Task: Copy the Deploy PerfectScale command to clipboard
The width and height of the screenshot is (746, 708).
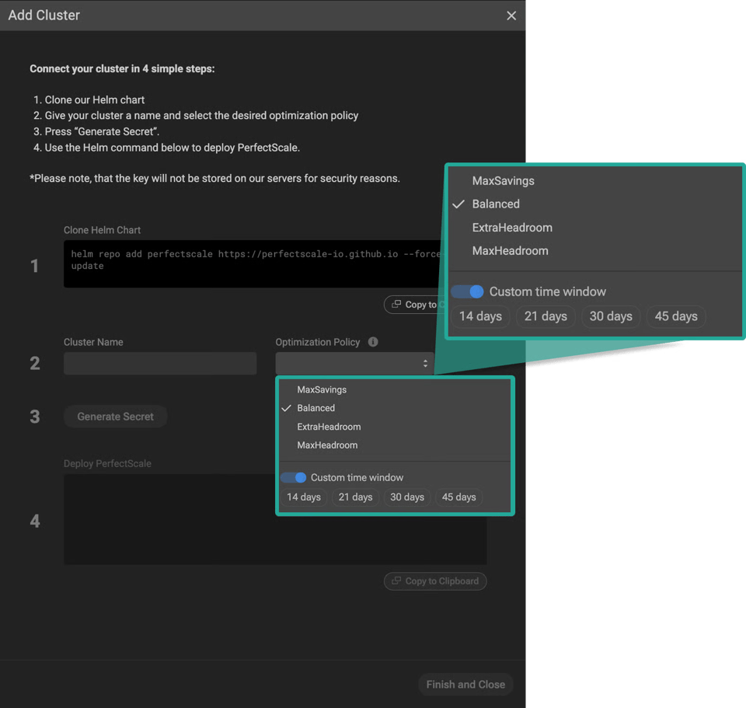Action: 435,581
